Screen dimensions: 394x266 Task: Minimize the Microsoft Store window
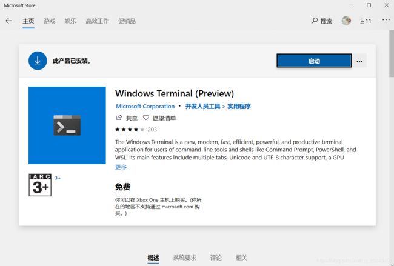click(352, 5)
